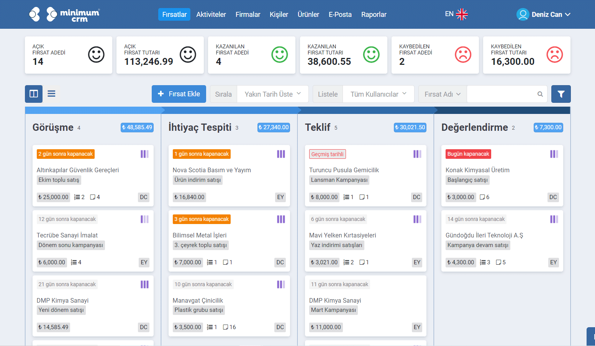
Task: Open the Fırsat Adı search field dropdown
Action: (x=443, y=94)
